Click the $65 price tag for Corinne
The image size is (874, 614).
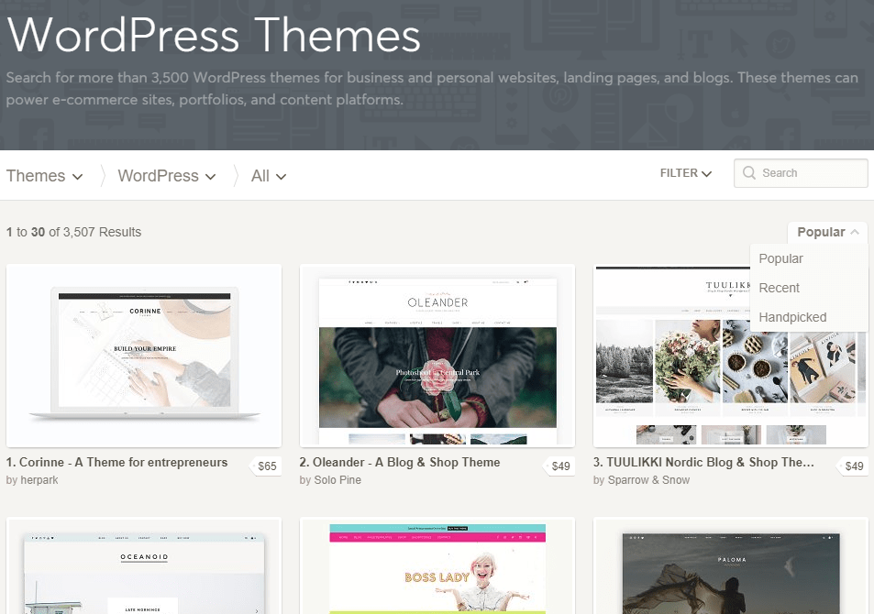tap(267, 466)
